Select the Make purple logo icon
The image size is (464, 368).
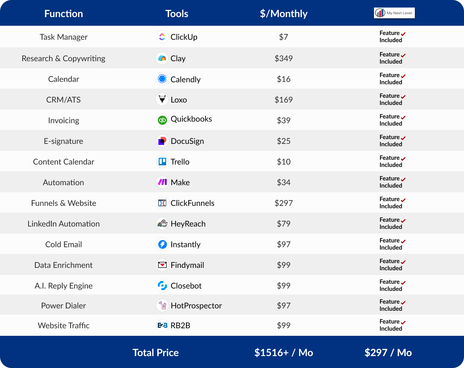coord(162,182)
